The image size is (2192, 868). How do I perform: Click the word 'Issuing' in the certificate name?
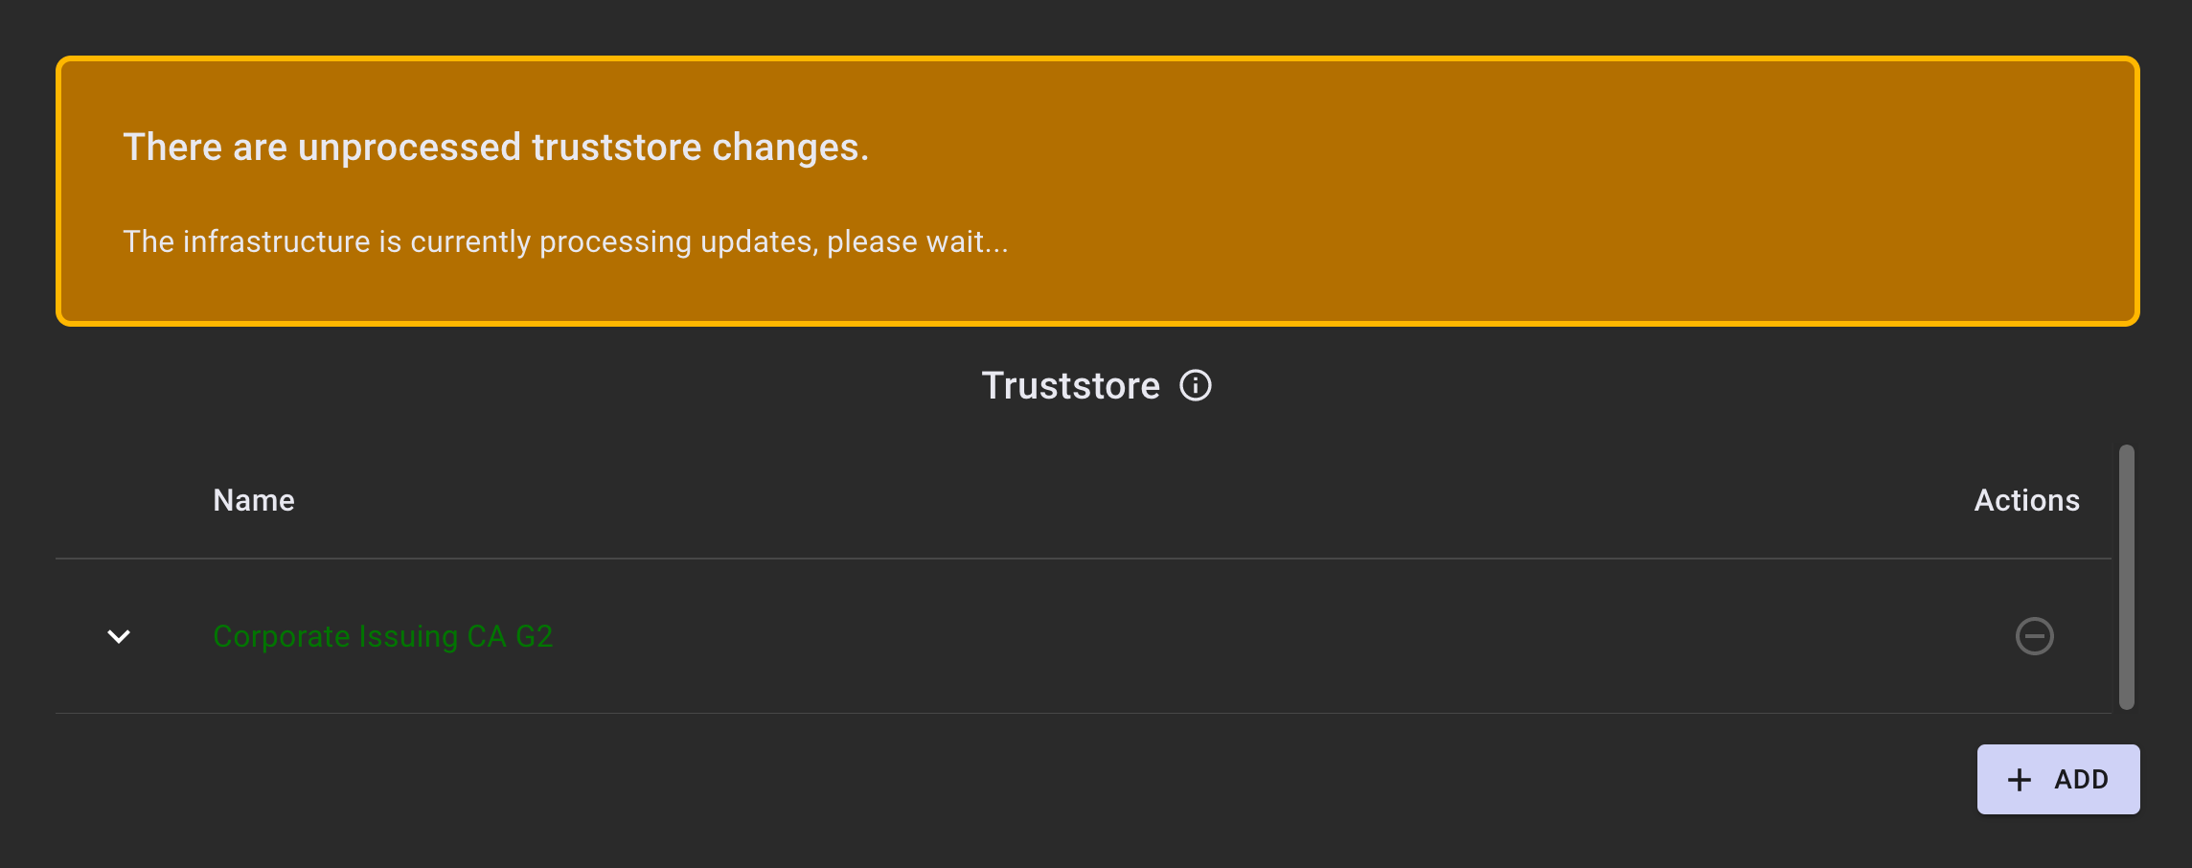click(408, 636)
